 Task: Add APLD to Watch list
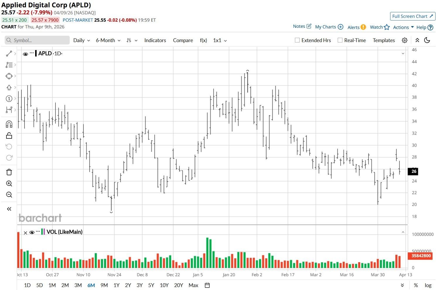pyautogui.click(x=380, y=27)
